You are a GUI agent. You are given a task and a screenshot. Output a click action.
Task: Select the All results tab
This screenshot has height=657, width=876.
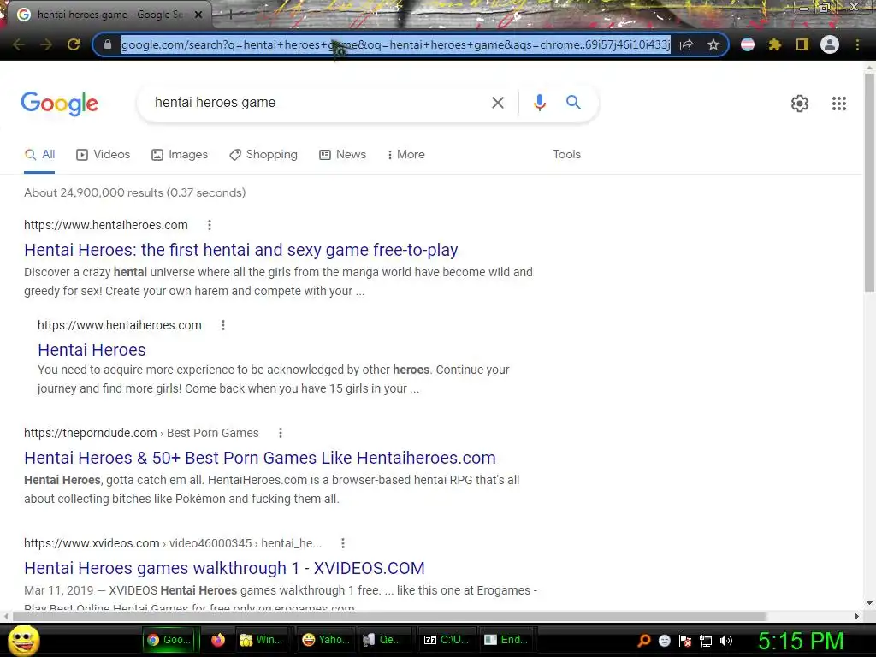(39, 154)
